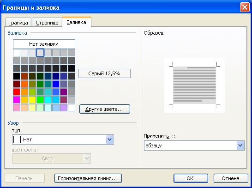Select the dark red maroon swatch

pyautogui.click(x=17, y=84)
